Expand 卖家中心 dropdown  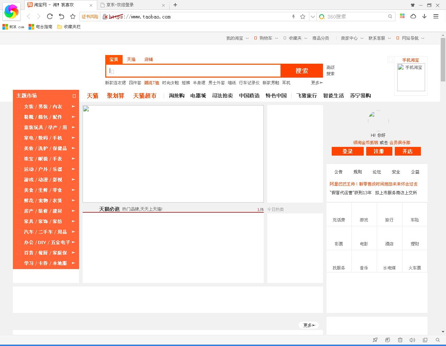click(x=352, y=38)
